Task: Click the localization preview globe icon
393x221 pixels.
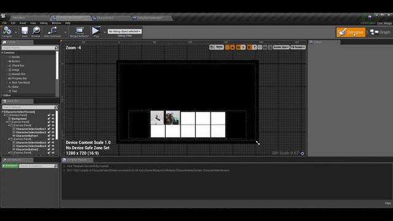Action: pyautogui.click(x=212, y=47)
